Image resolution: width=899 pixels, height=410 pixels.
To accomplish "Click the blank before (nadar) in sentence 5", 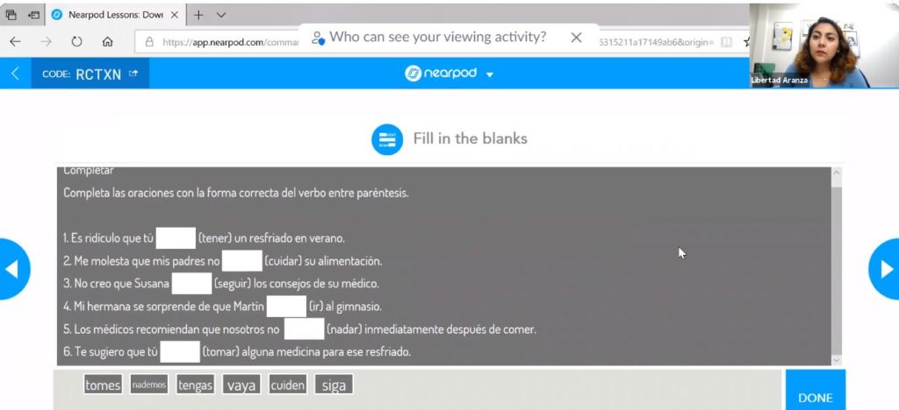I will click(305, 329).
